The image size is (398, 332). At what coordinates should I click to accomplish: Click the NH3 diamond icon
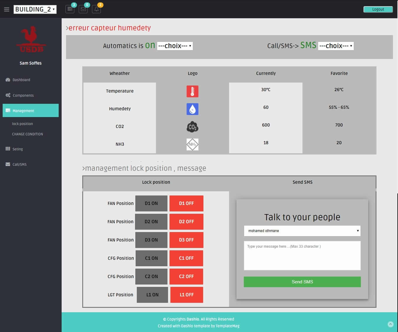coord(192,144)
